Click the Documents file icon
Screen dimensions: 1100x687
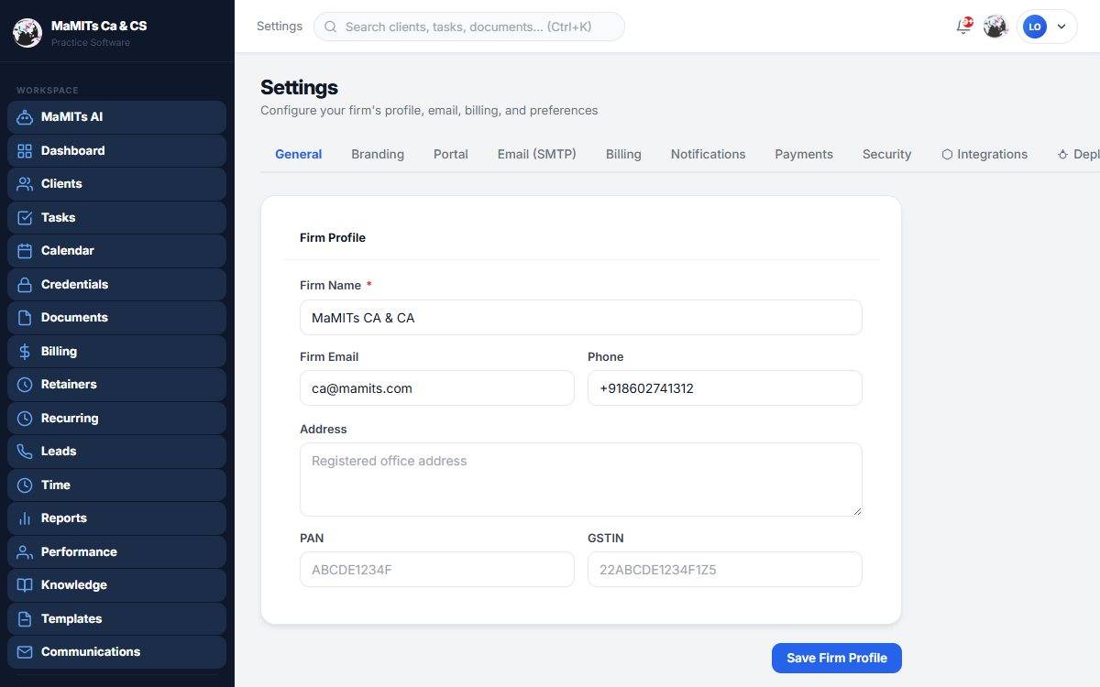[x=25, y=318]
